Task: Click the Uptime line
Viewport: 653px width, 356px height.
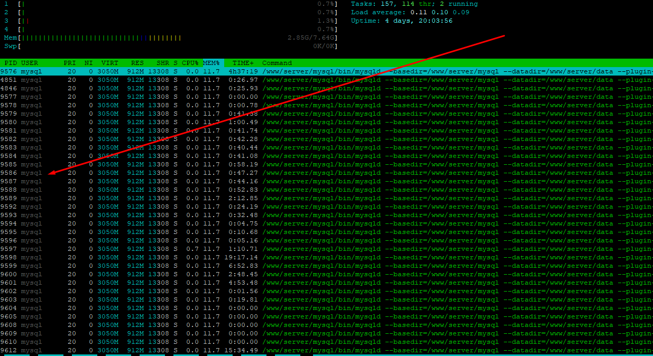Action: [402, 21]
